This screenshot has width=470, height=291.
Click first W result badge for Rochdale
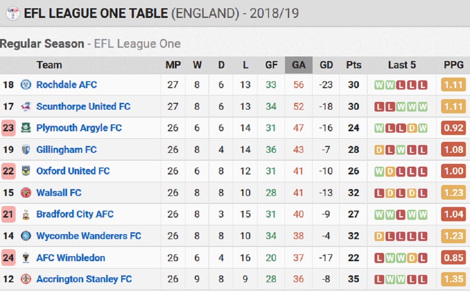pos(379,85)
